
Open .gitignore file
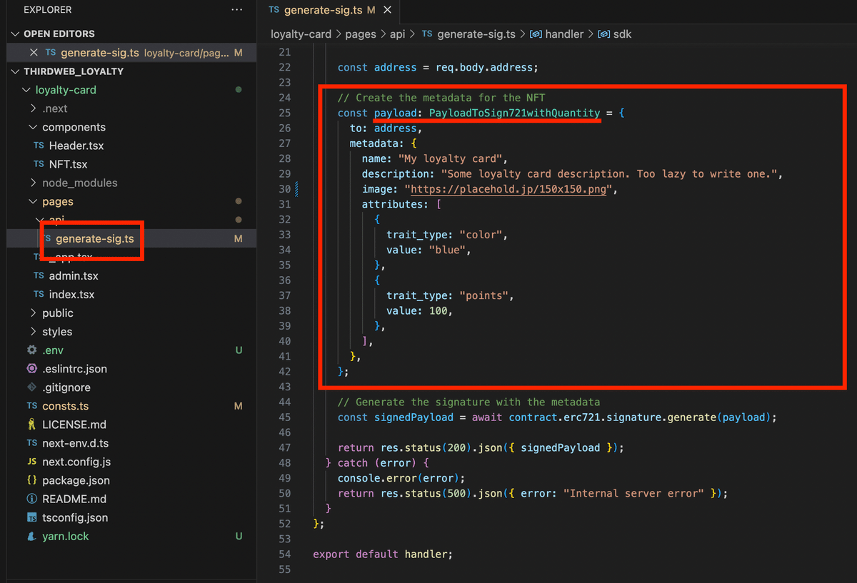click(x=66, y=387)
